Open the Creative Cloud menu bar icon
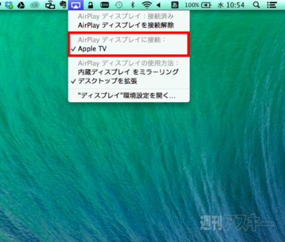This screenshot has height=242, width=285. click(x=35, y=5)
